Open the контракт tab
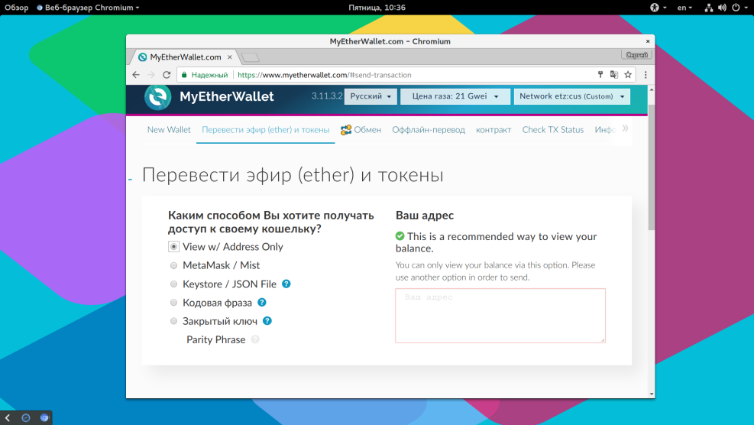754x425 pixels. pos(493,130)
